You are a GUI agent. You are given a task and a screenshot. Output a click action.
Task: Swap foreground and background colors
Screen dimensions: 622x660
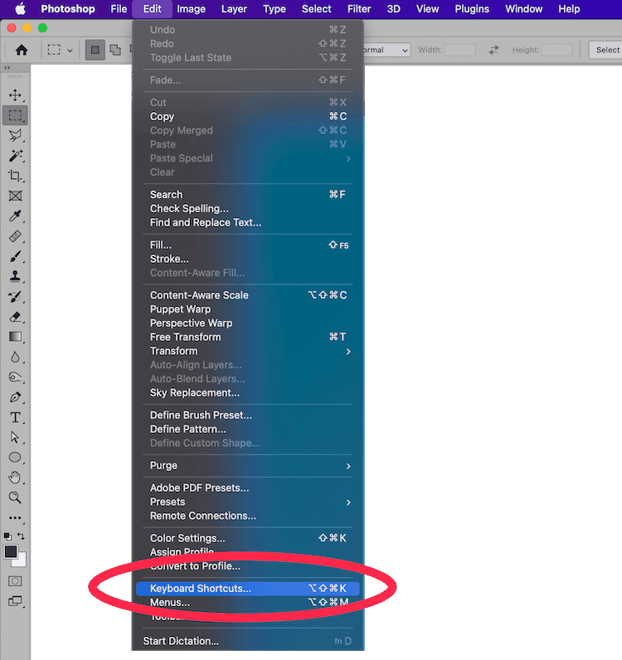(22, 536)
